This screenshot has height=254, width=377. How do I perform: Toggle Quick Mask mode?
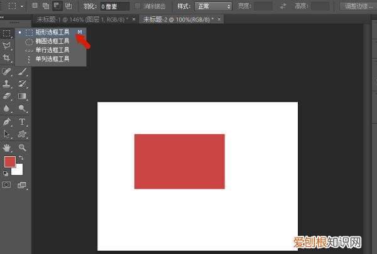tap(6, 184)
